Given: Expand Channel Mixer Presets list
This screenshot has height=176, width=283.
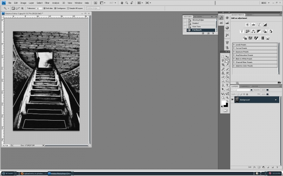Looking at the screenshot, I should tap(234, 62).
